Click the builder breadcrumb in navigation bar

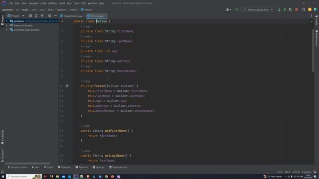(73, 9)
